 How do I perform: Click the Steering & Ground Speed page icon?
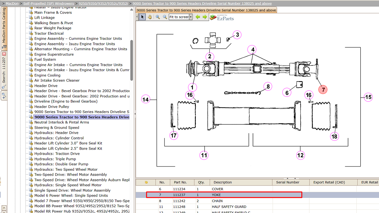click(x=31, y=127)
